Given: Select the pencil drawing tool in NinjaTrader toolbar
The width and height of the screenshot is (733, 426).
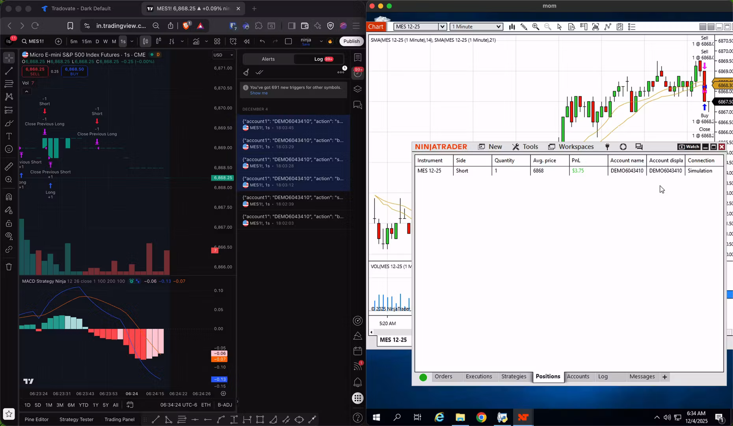Looking at the screenshot, I should [524, 26].
